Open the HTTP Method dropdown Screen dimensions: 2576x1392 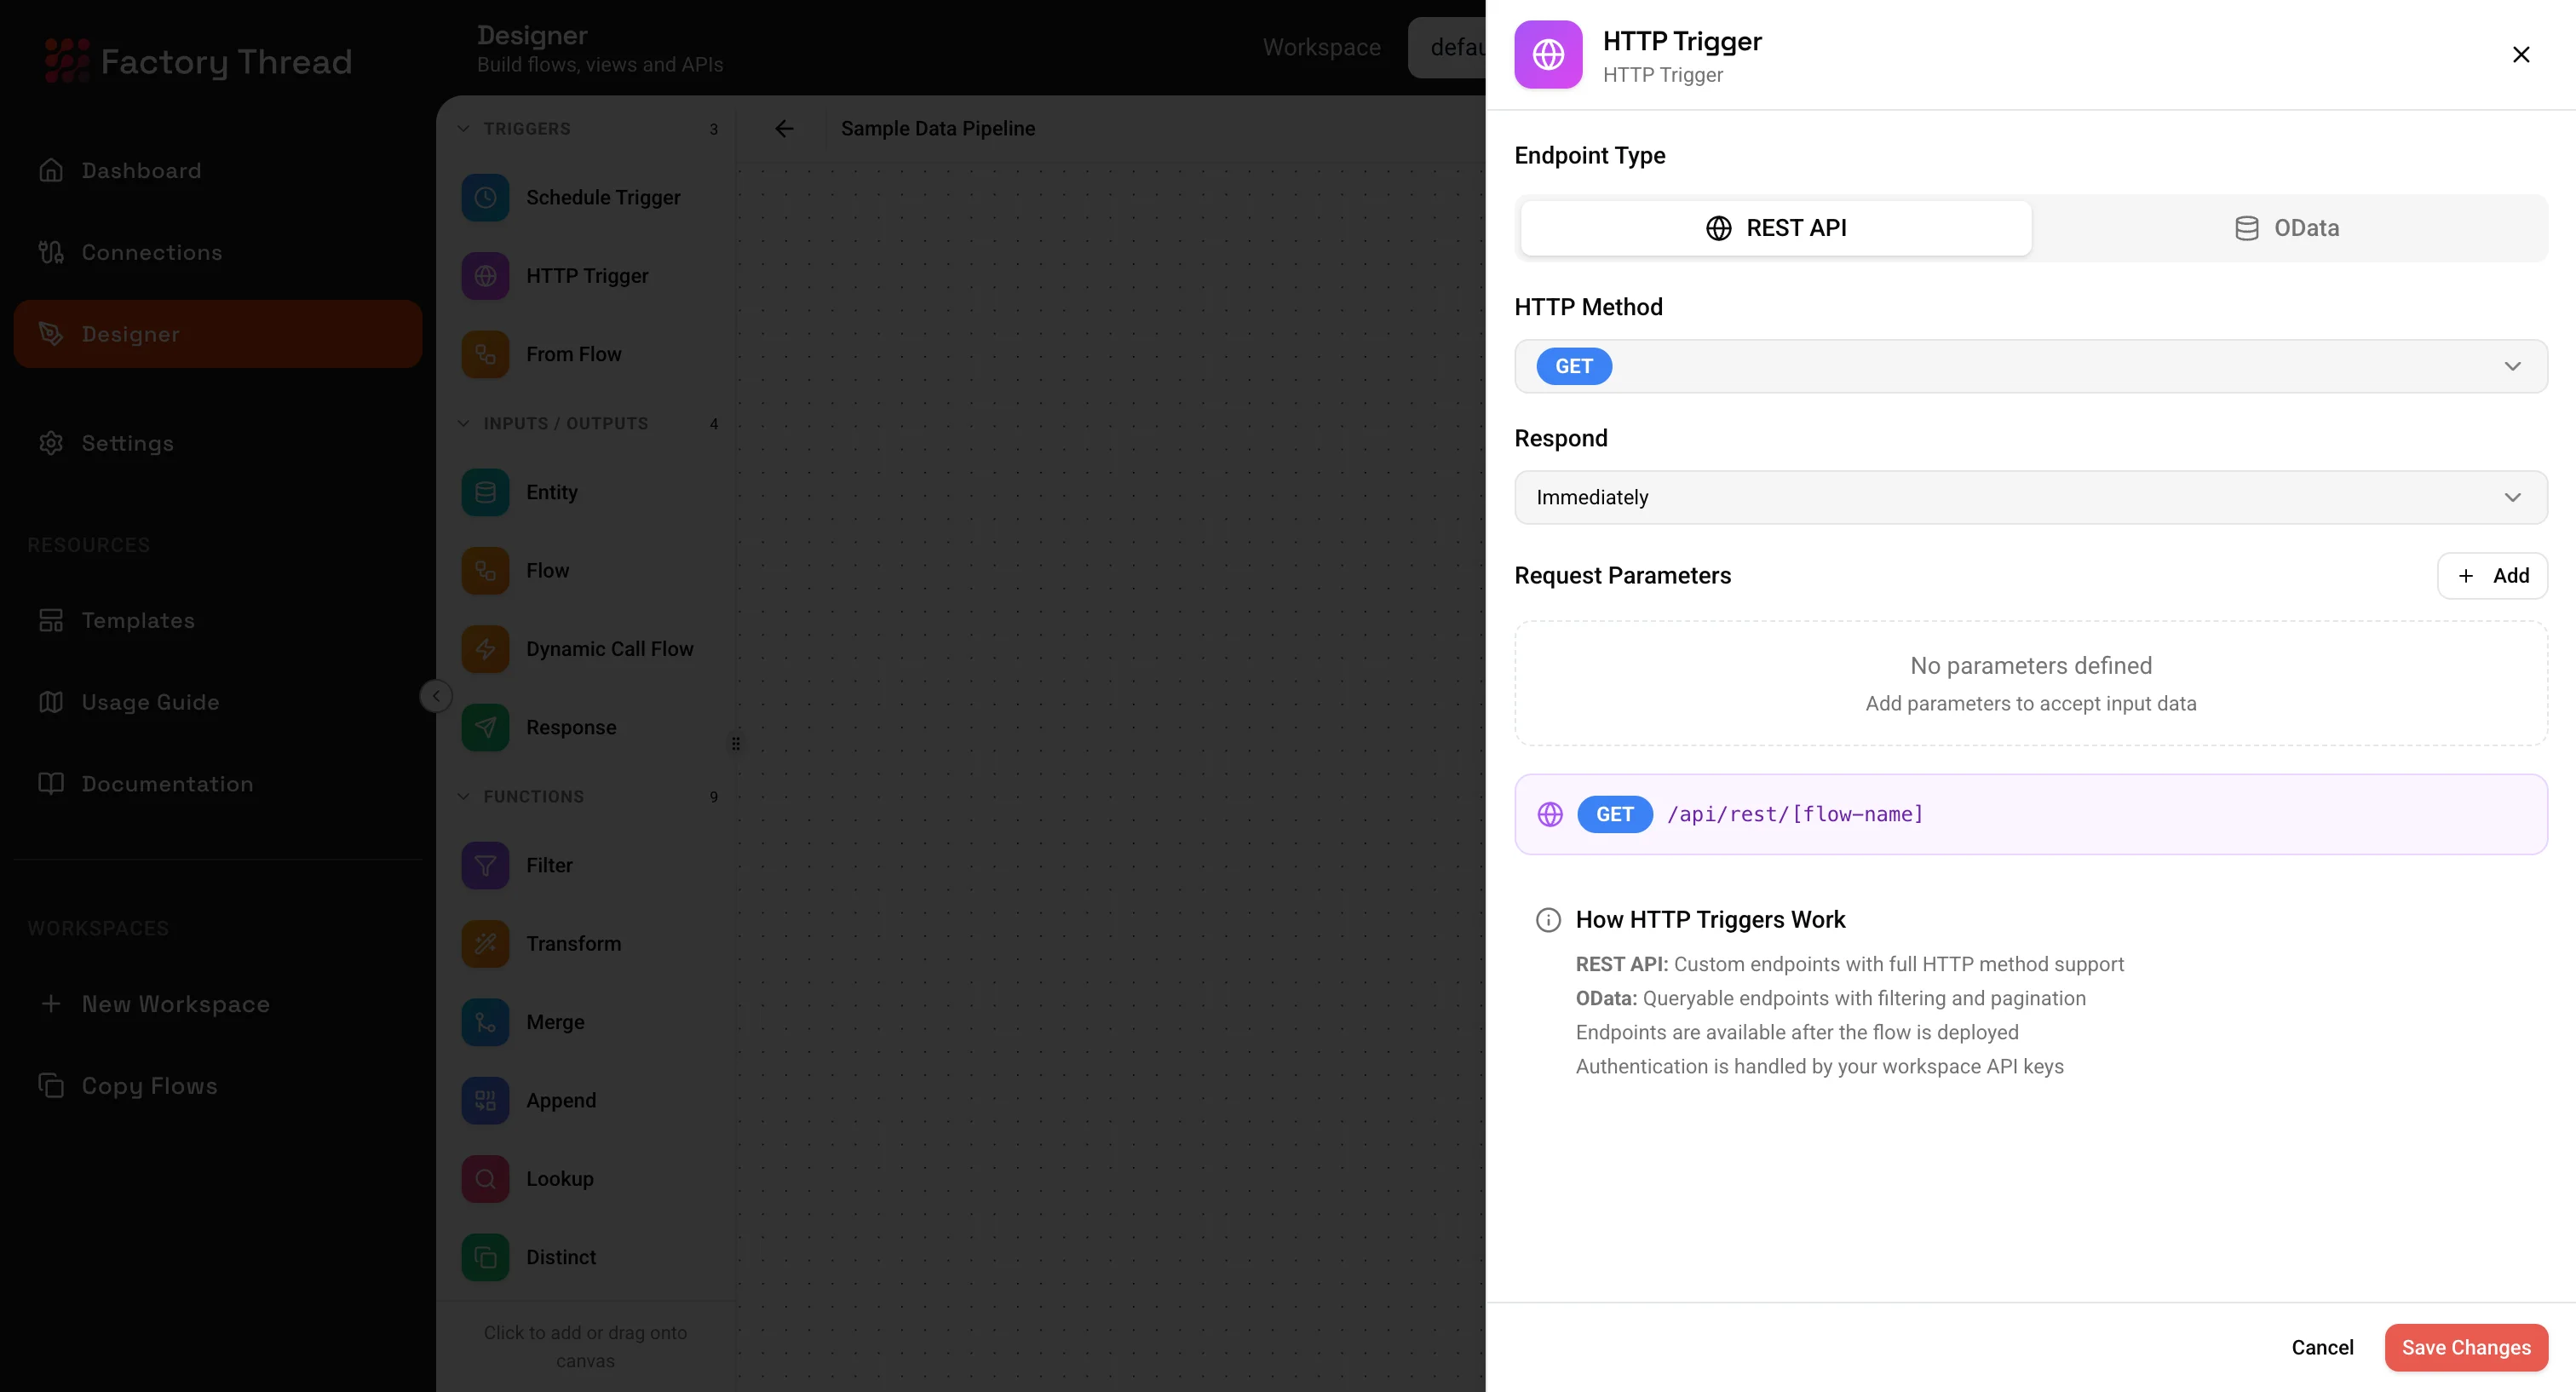pyautogui.click(x=2030, y=366)
